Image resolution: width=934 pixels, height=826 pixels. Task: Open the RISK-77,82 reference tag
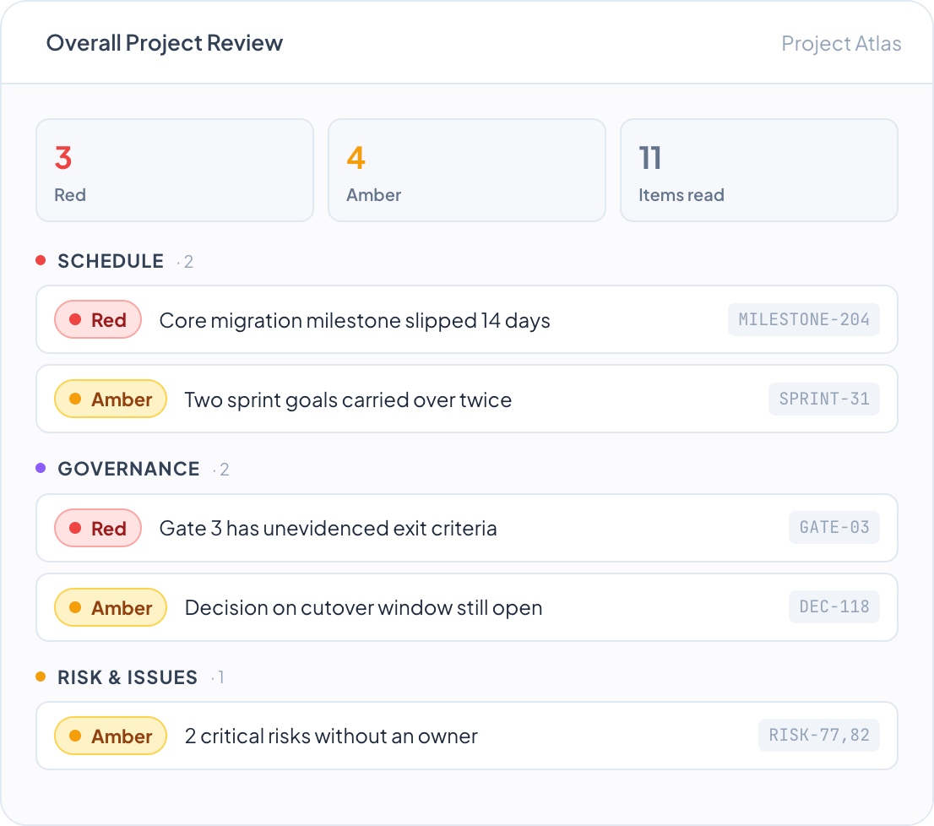point(819,736)
